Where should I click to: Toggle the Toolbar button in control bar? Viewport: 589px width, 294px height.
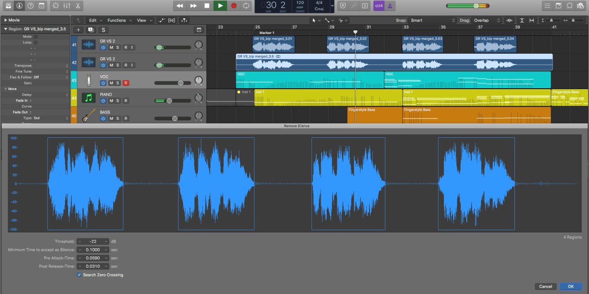coord(42,6)
